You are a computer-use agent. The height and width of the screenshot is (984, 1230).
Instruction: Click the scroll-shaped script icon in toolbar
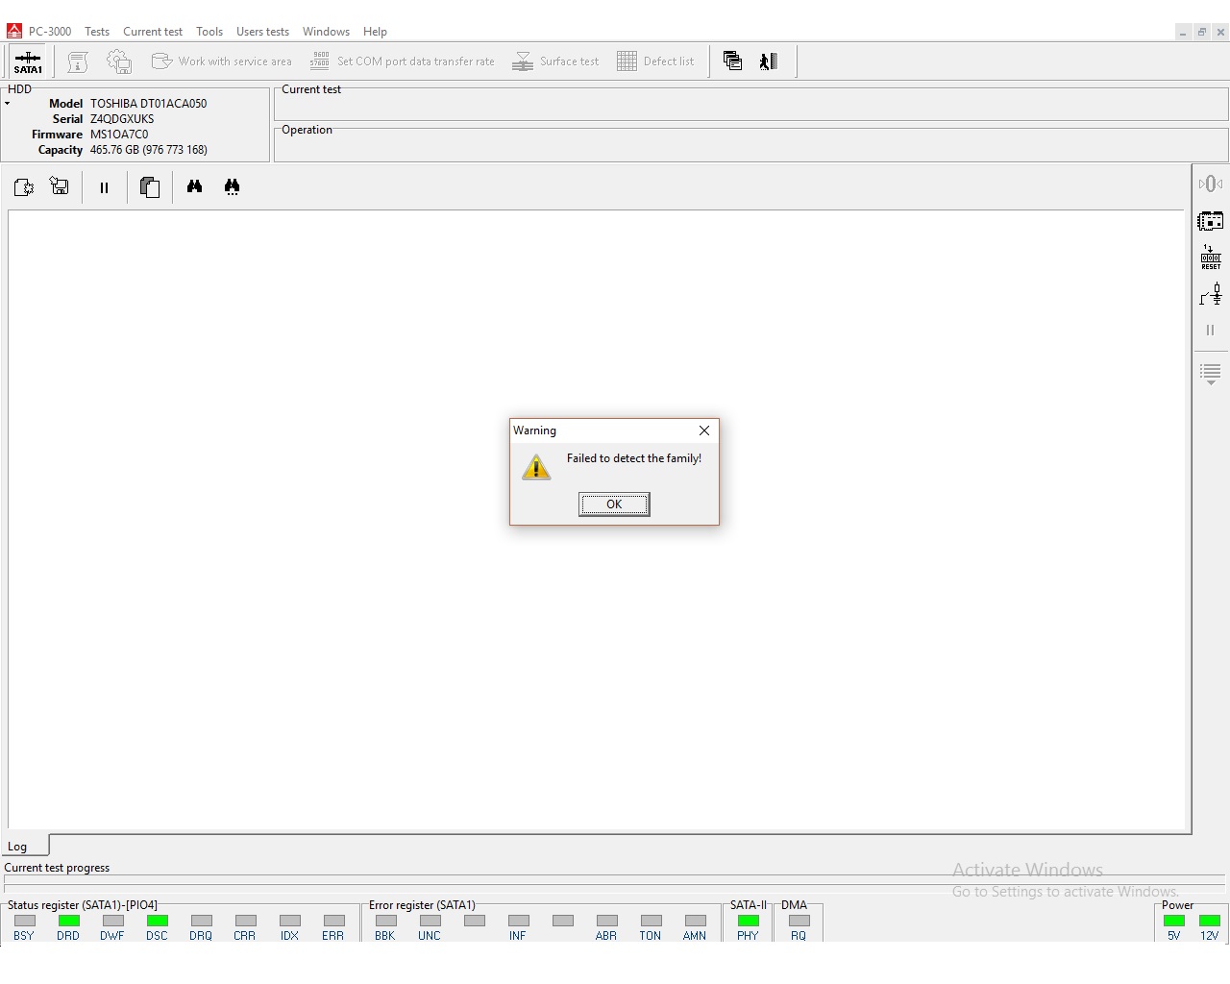click(78, 61)
